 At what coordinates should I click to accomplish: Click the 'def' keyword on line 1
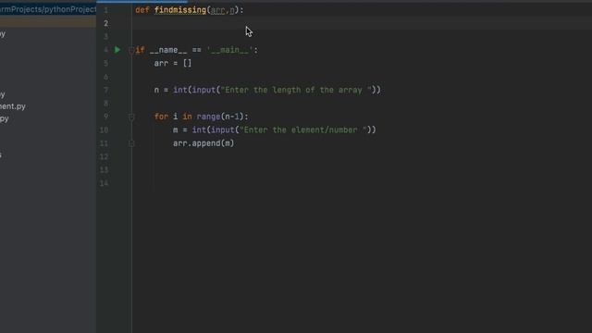click(x=142, y=10)
